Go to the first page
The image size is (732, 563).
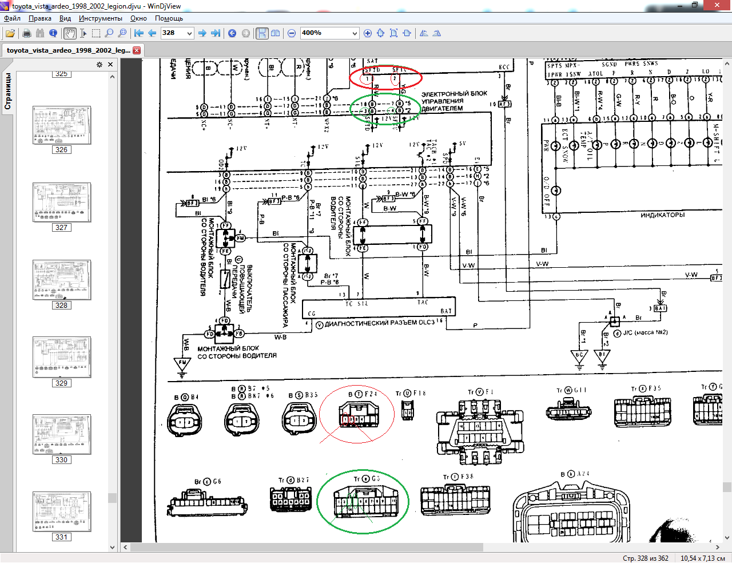(138, 33)
